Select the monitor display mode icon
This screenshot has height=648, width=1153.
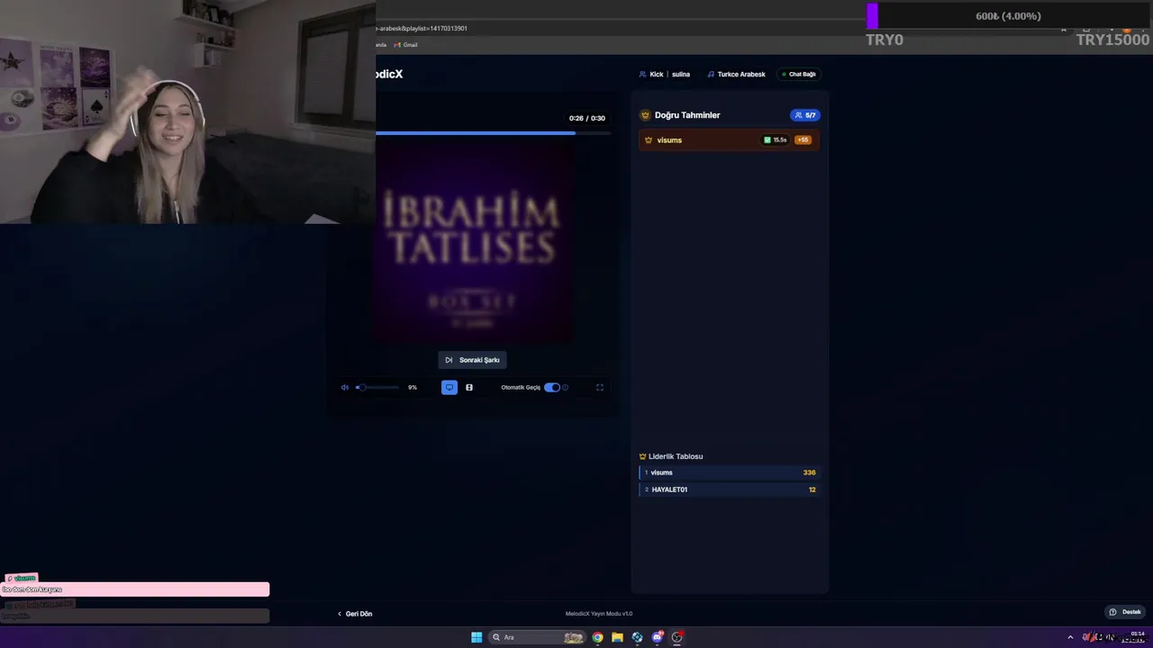tap(449, 388)
